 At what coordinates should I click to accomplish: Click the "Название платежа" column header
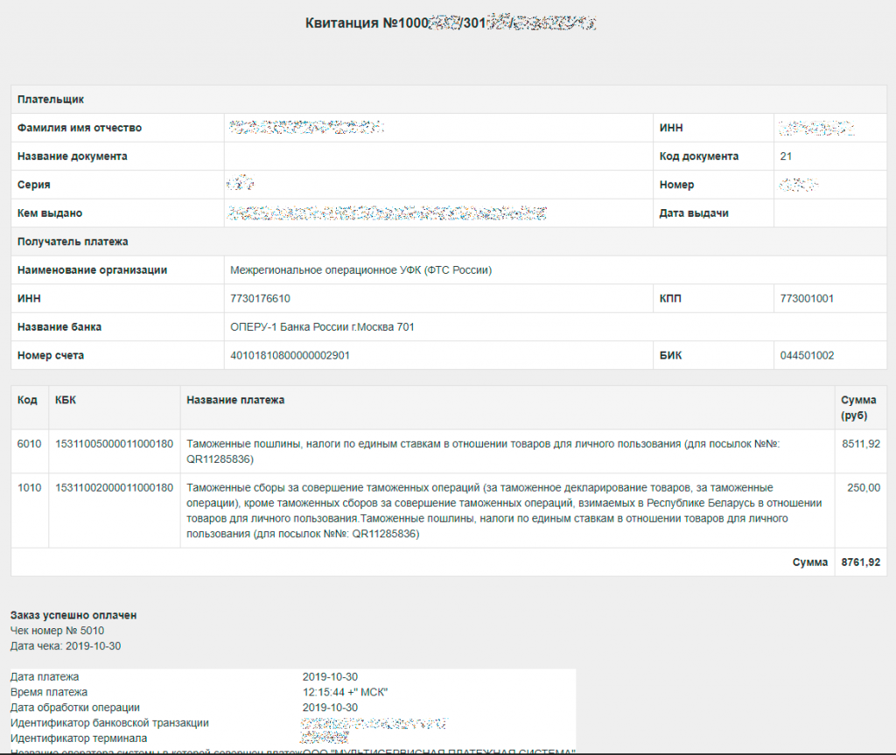[235, 400]
